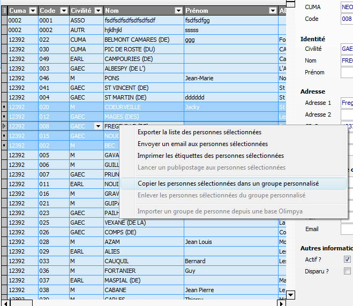Choose Imprimer les étiquettes des personnes sélectionnées

tap(211, 156)
